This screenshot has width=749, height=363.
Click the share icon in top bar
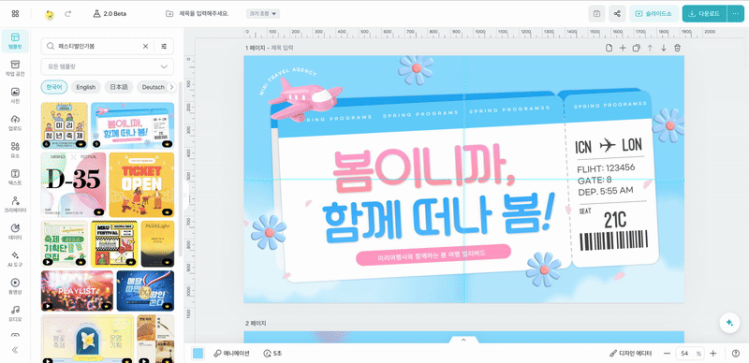click(617, 14)
